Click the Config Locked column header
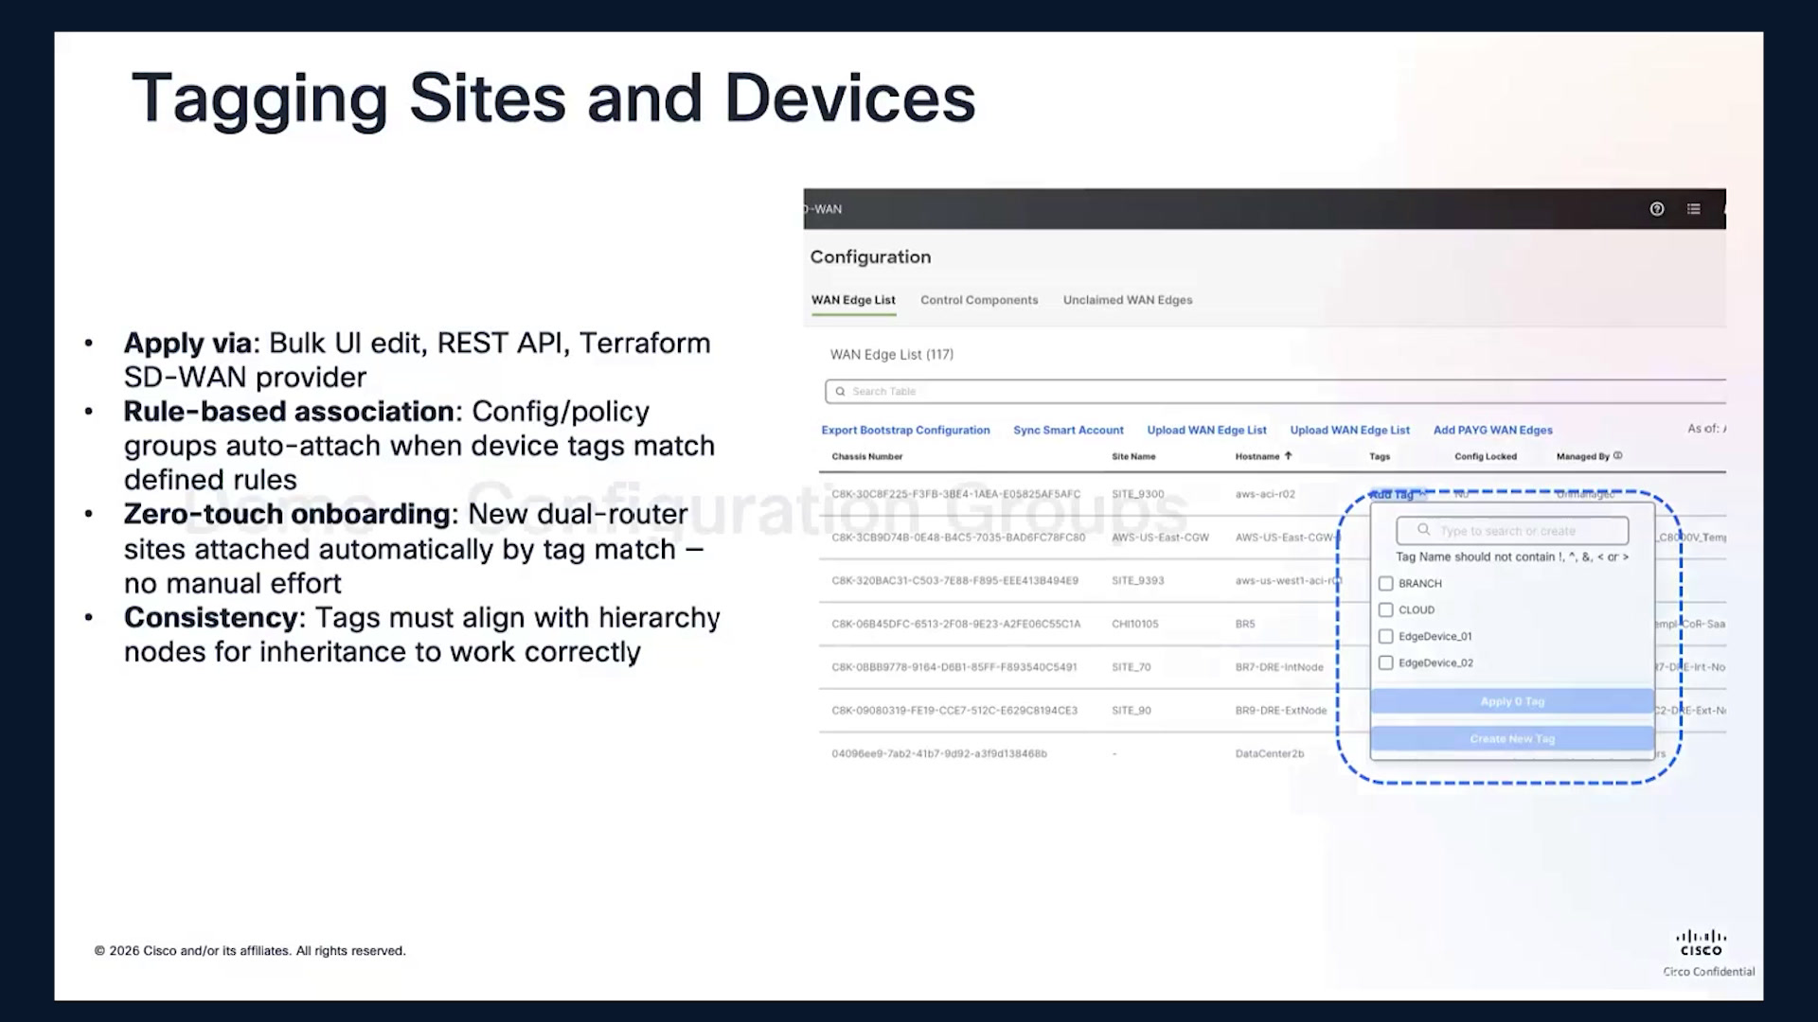The height and width of the screenshot is (1022, 1818). (x=1486, y=456)
